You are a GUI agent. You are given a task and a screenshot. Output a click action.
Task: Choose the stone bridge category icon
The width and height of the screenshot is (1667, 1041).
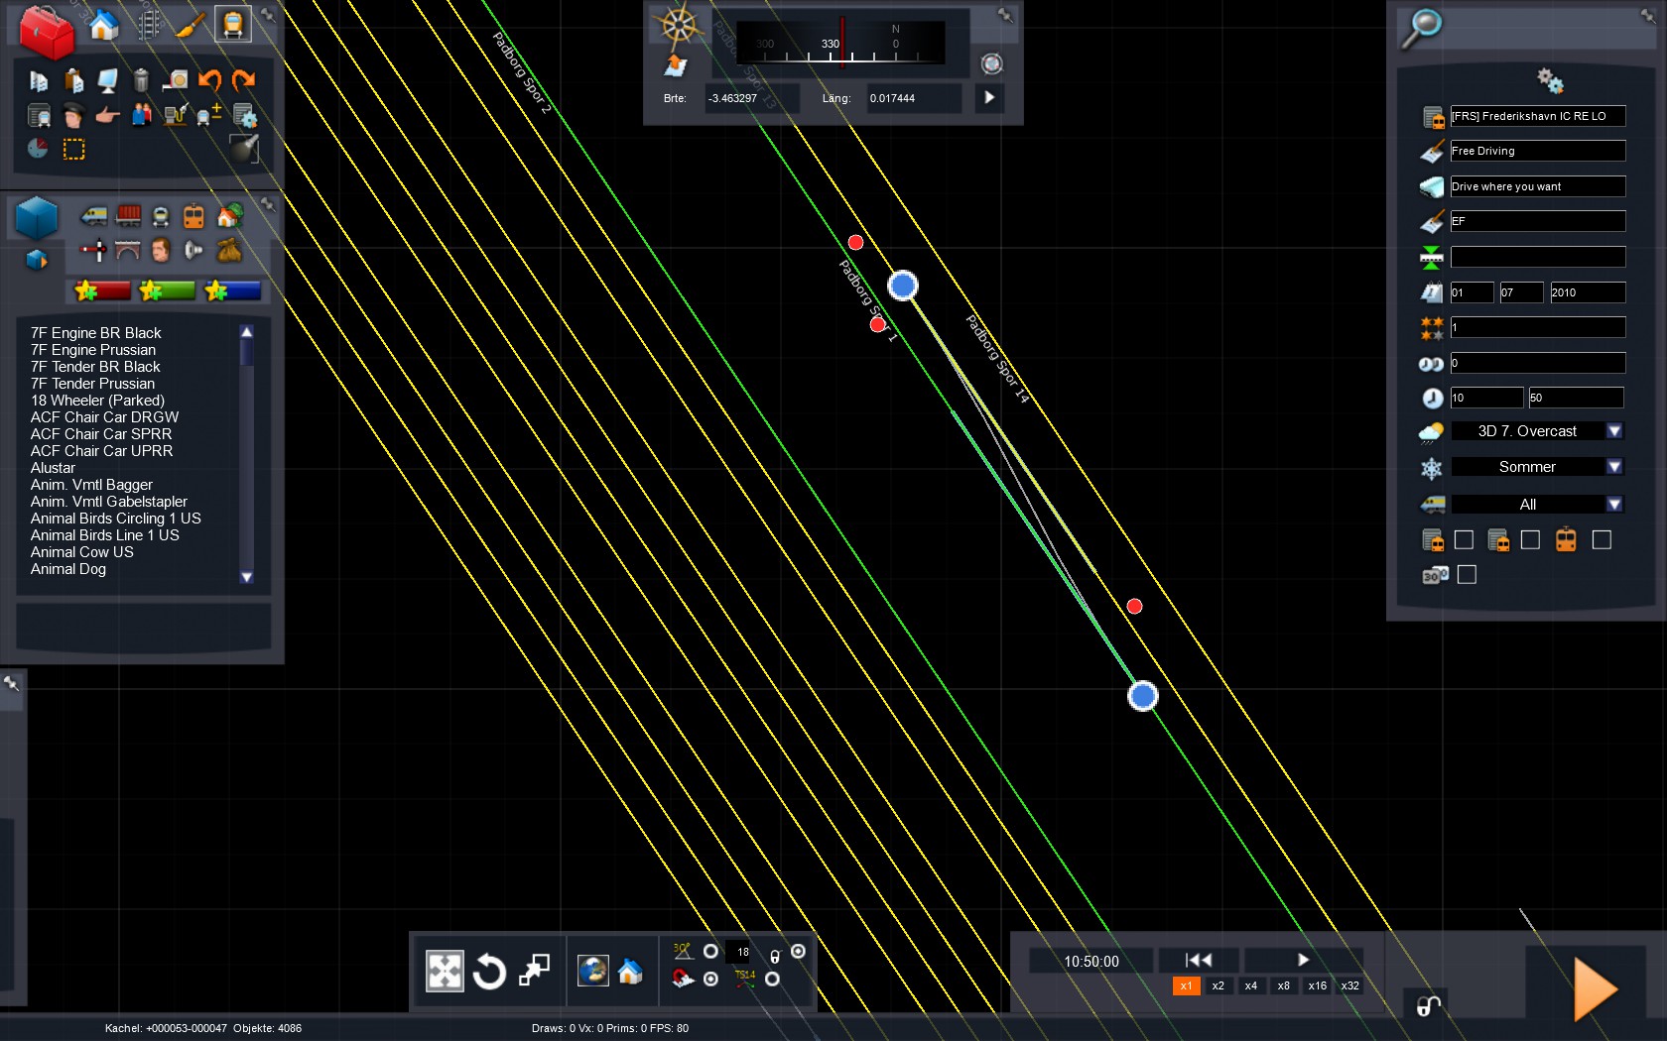127,250
